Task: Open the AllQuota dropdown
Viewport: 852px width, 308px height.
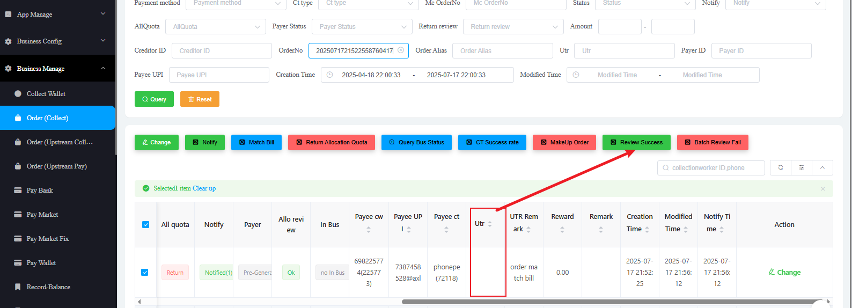Action: [x=216, y=27]
